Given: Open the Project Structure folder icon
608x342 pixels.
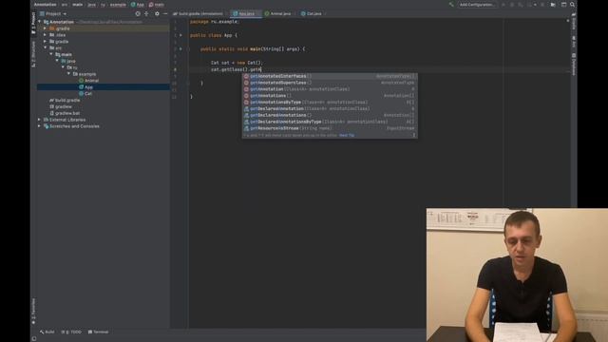Looking at the screenshot, I should 553,5.
